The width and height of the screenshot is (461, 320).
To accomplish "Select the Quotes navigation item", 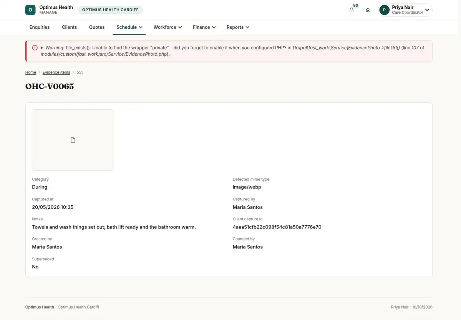I will point(97,27).
